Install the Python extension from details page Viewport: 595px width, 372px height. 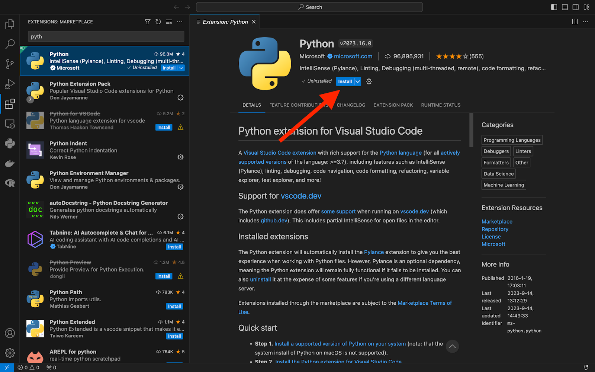click(345, 81)
